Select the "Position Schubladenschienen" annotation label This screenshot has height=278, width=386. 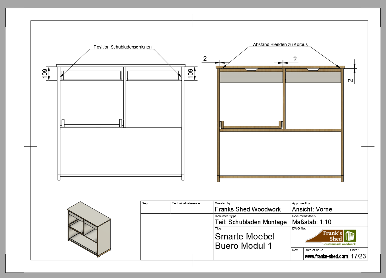click(x=122, y=47)
